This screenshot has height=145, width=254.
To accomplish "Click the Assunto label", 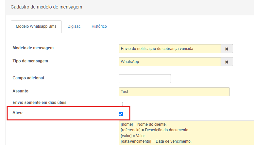I will pyautogui.click(x=21, y=91).
